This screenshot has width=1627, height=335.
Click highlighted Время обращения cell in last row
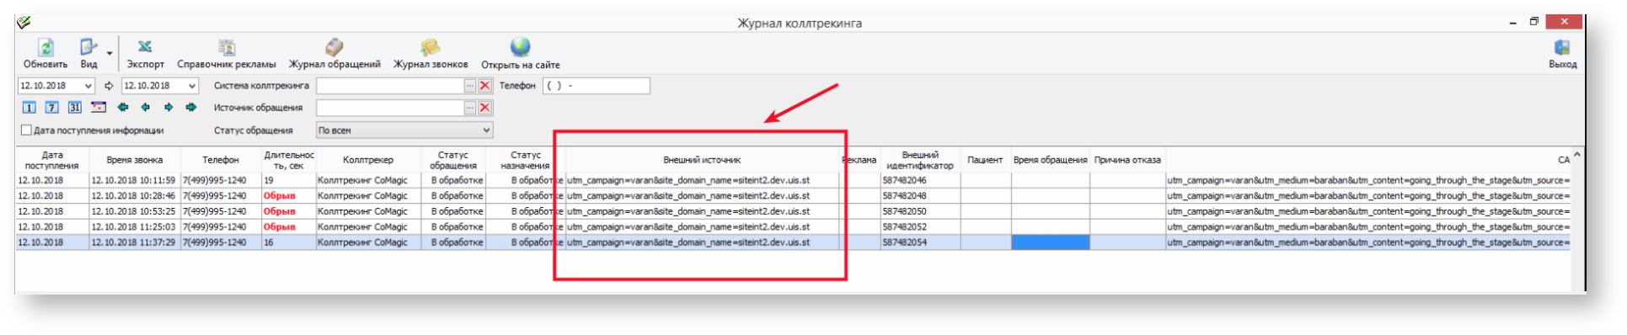[x=1050, y=242]
